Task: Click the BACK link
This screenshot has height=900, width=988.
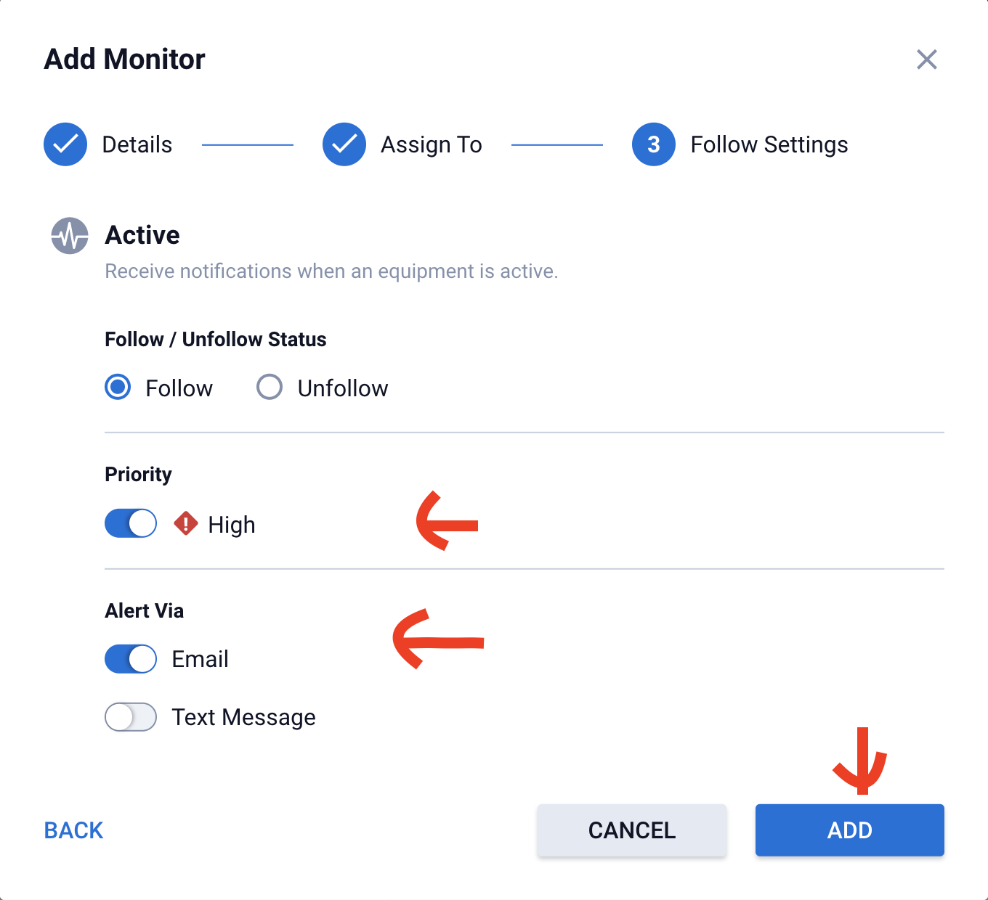Action: click(74, 830)
